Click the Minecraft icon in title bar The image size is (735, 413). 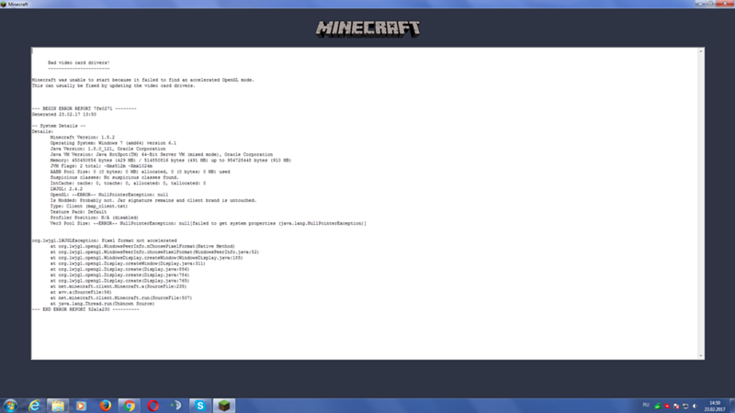[4, 5]
